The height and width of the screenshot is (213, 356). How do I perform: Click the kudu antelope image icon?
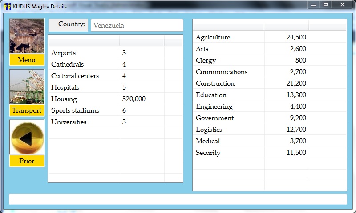(27, 36)
